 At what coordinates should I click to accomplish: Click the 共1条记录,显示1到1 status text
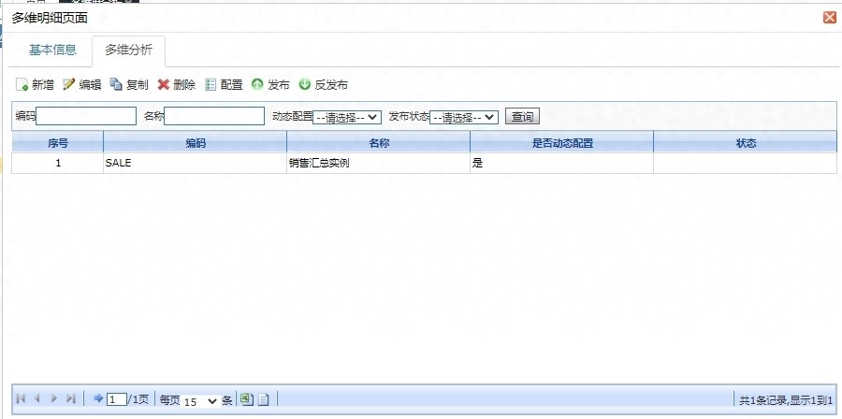click(786, 400)
